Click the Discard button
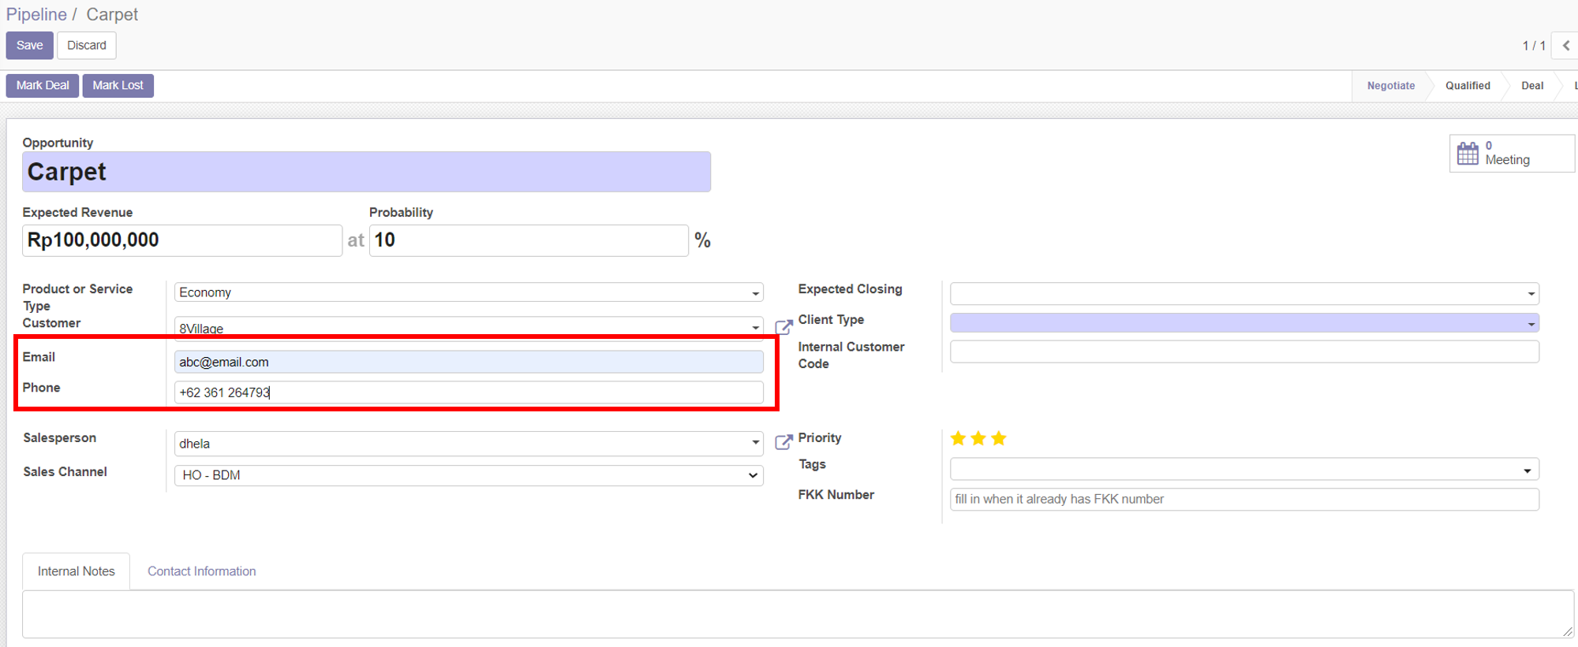1578x647 pixels. pyautogui.click(x=87, y=45)
